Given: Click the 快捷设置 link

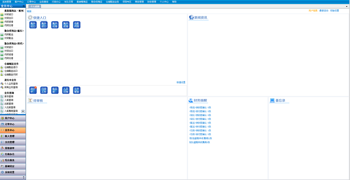Looking at the screenshot, I should tap(181, 82).
